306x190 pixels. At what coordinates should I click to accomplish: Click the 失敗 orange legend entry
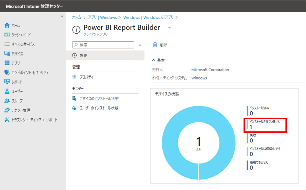coord(251,138)
